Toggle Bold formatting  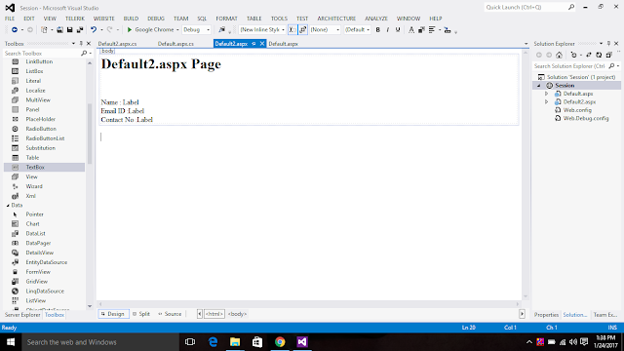(x=377, y=30)
